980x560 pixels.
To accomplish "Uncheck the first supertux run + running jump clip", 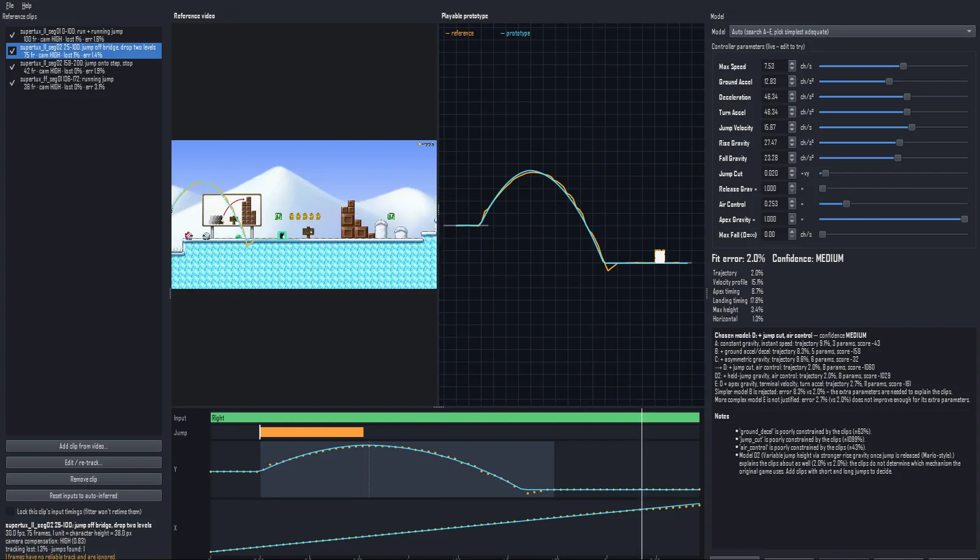I will (x=12, y=35).
